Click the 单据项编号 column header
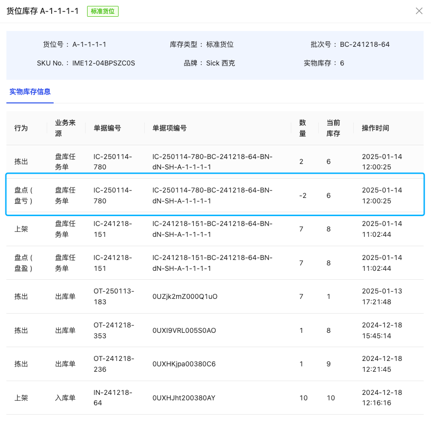The height and width of the screenshot is (421, 431). [x=169, y=128]
